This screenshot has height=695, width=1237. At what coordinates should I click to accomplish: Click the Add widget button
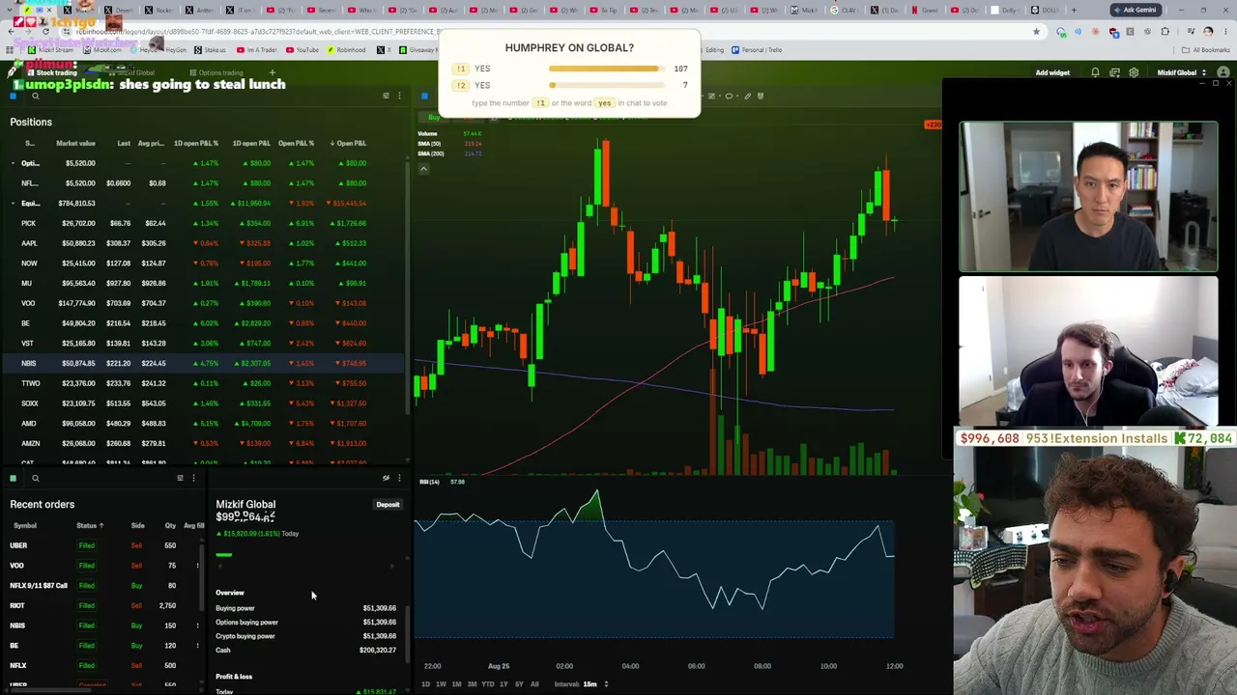point(1052,72)
